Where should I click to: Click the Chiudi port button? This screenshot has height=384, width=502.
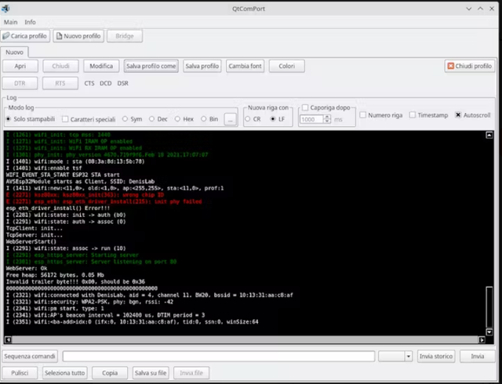coord(60,66)
